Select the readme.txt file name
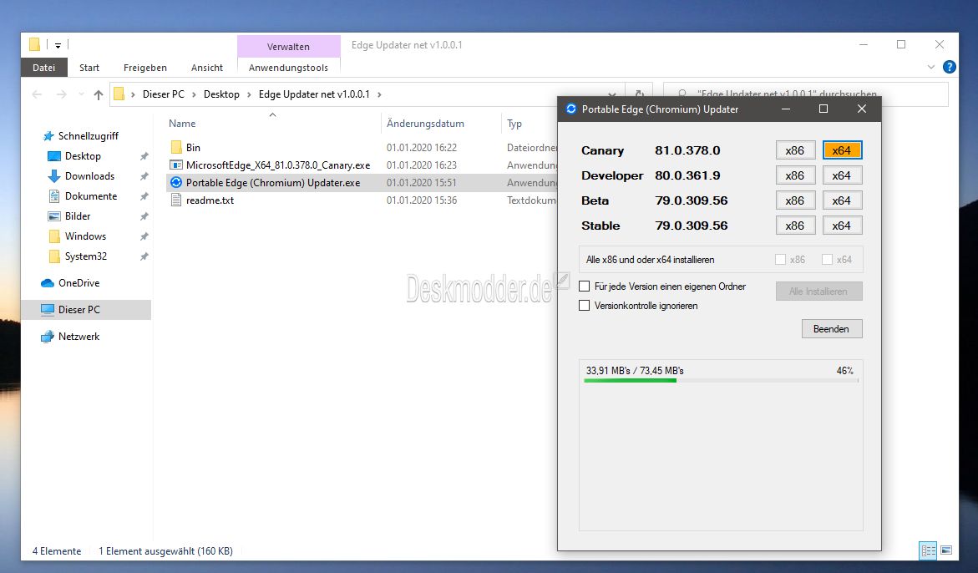The image size is (978, 573). point(210,200)
